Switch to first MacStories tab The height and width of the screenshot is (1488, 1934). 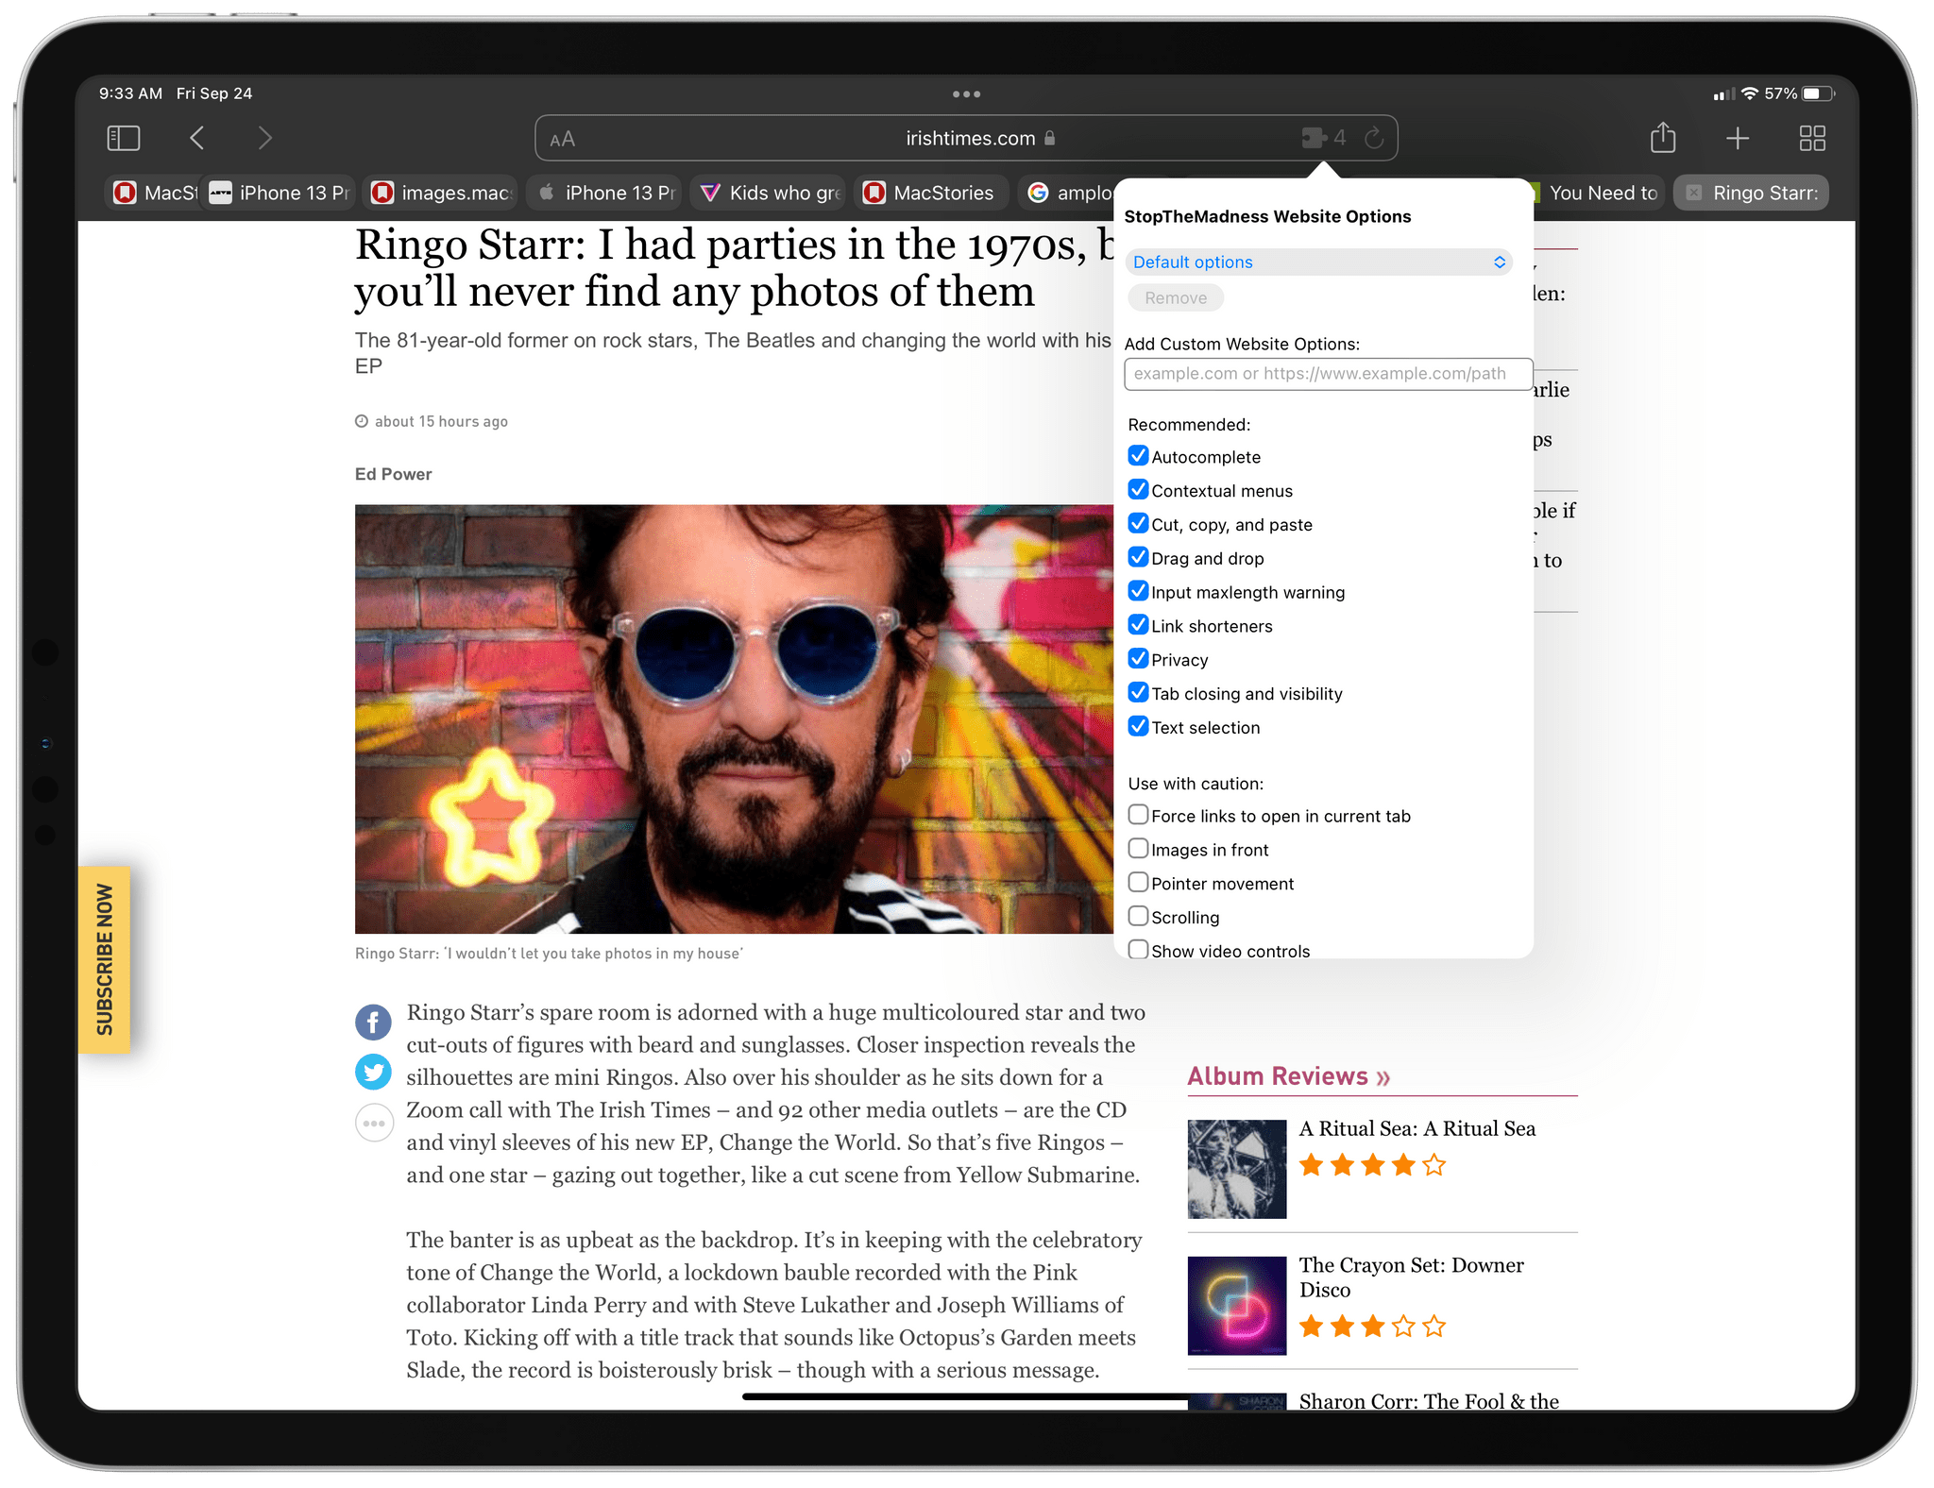coord(154,193)
